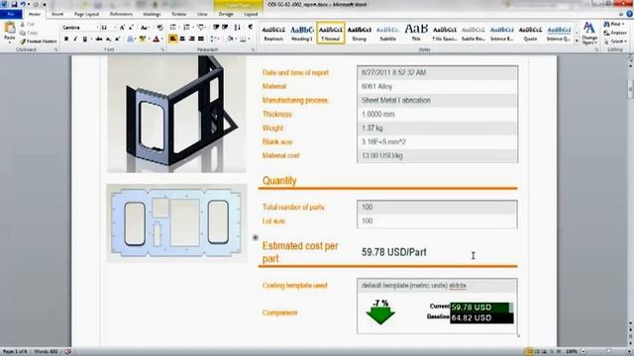Switch to the Insert tab
634x356 pixels.
click(57, 14)
